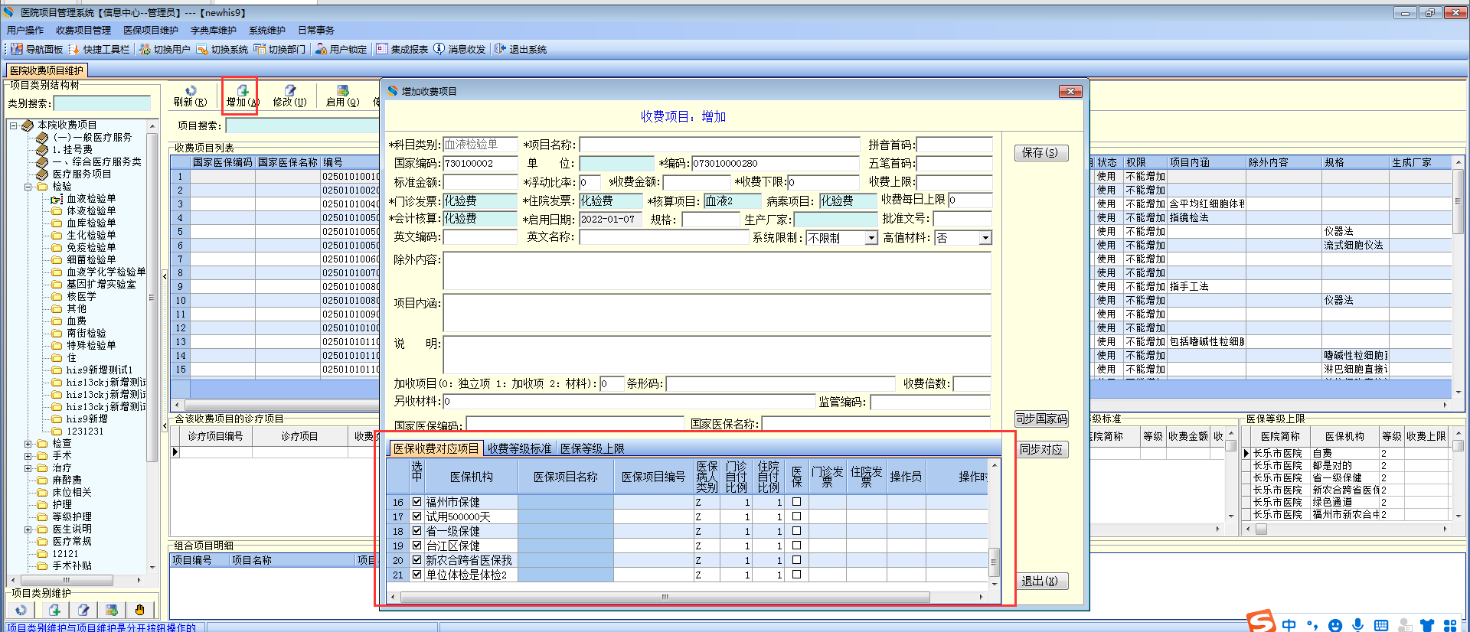Check 医保 box in 省一级保健 row
The height and width of the screenshot is (632, 1470).
pos(796,531)
